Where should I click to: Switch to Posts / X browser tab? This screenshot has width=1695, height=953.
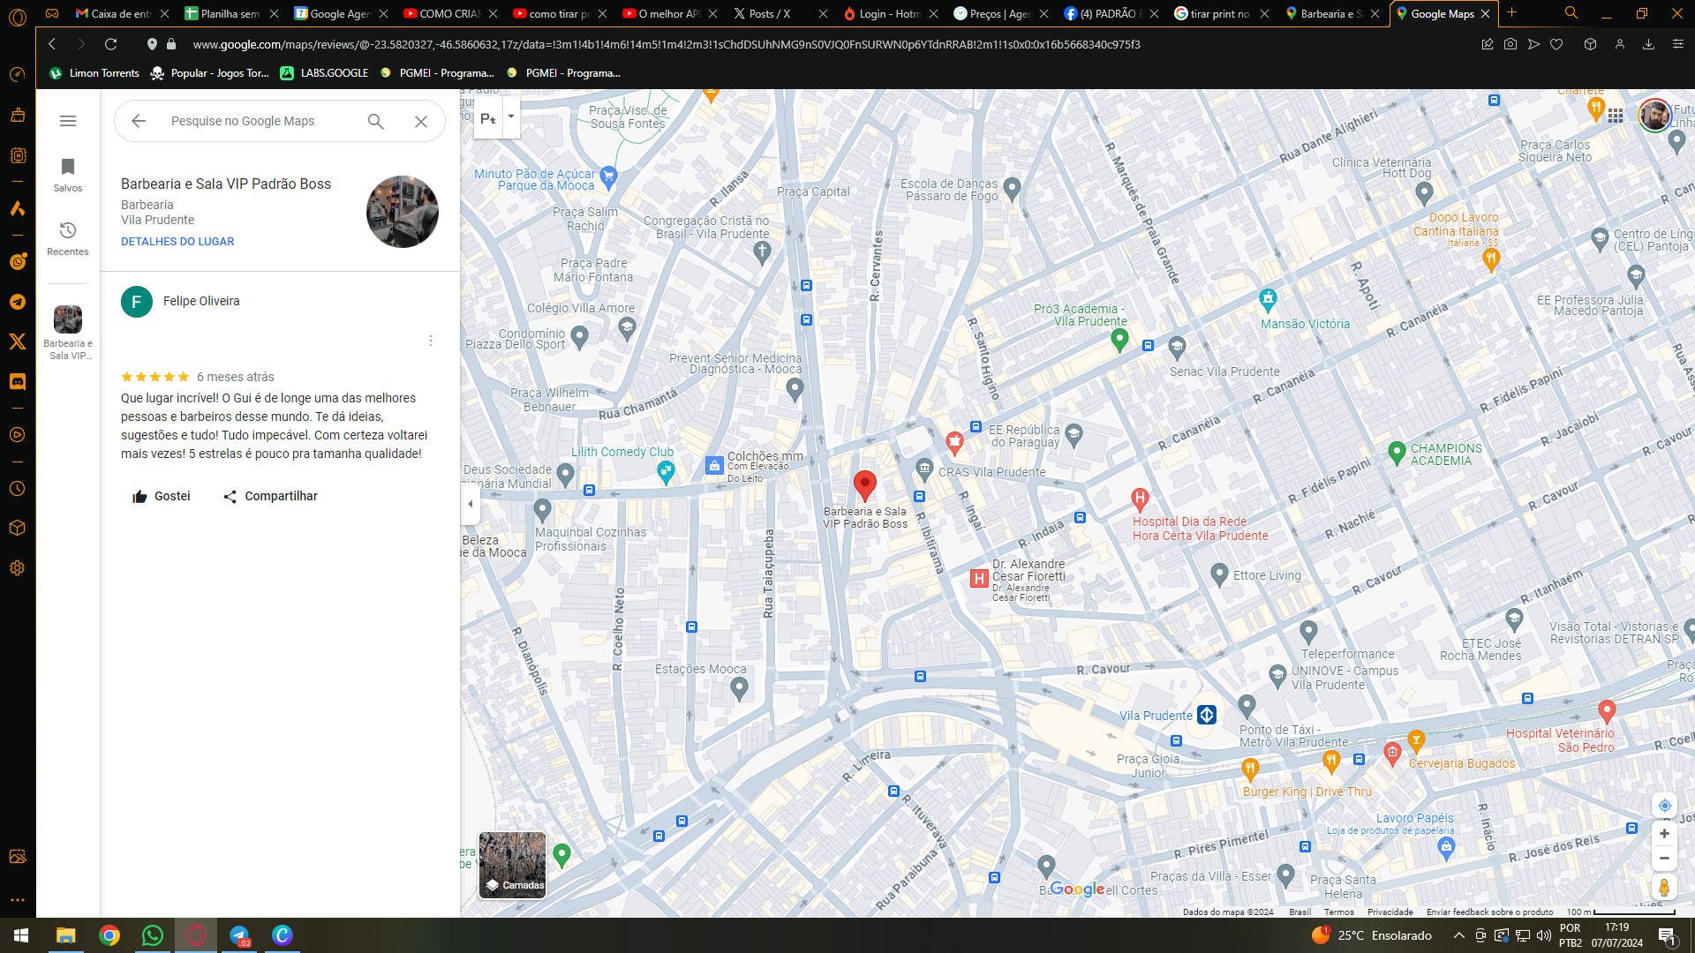[x=768, y=14]
